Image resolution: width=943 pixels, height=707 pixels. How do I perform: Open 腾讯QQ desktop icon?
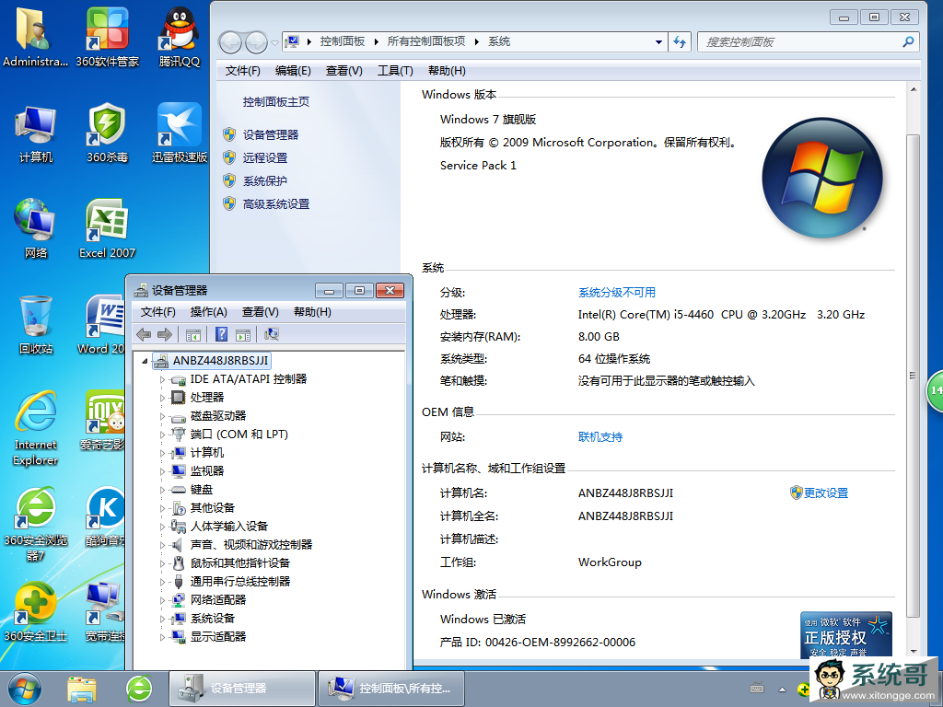coord(180,36)
